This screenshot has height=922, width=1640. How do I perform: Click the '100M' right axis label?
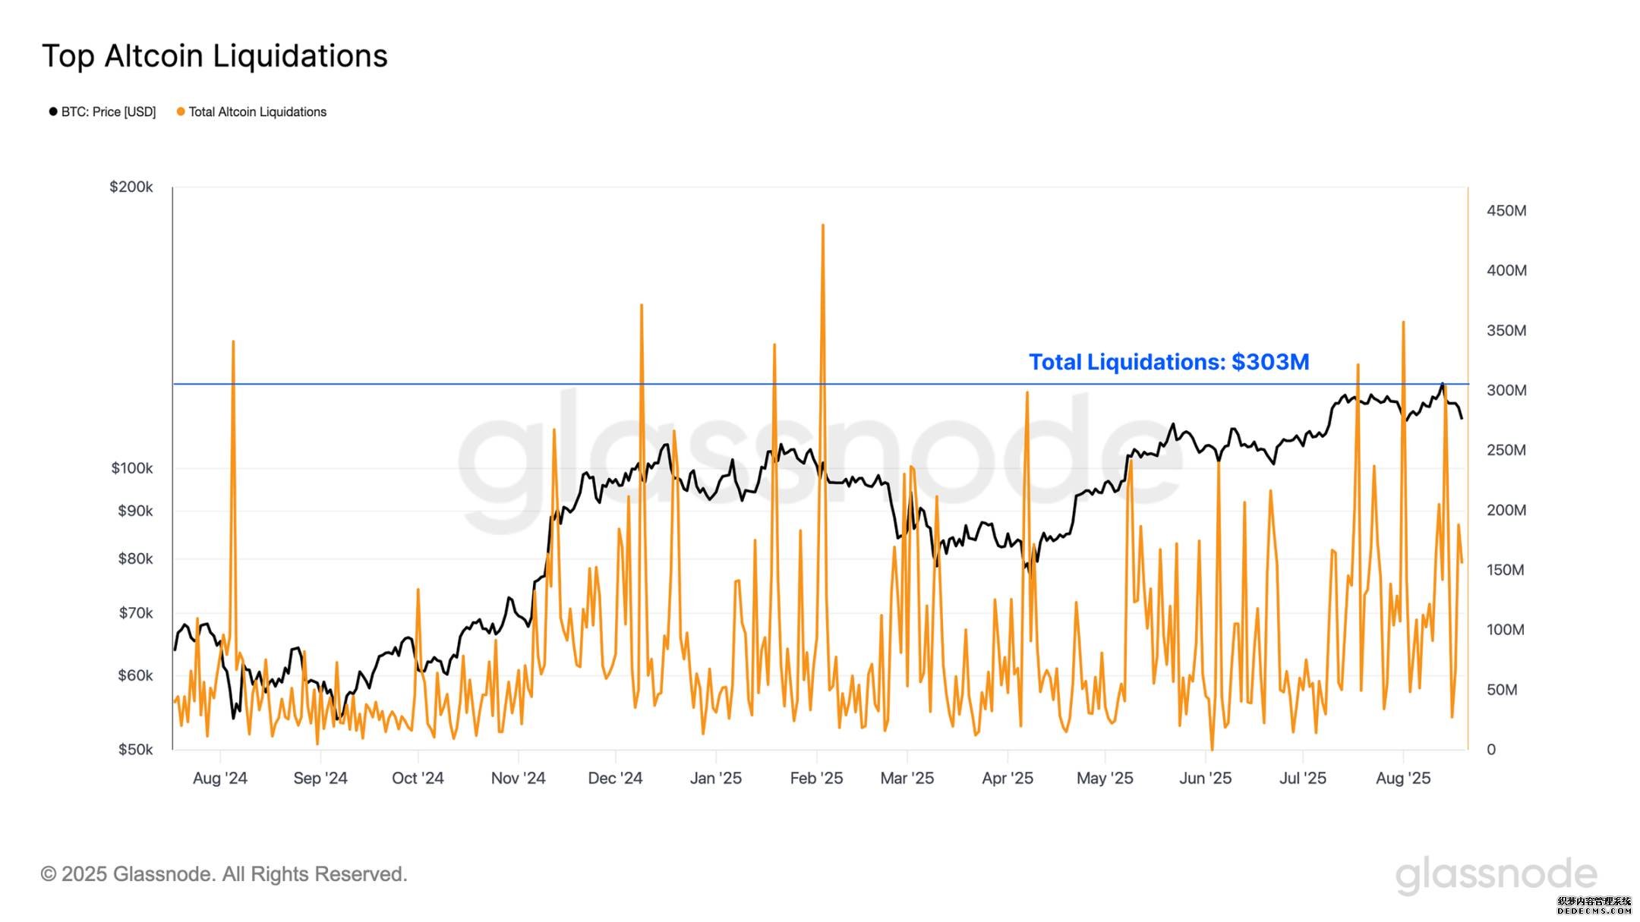pos(1505,630)
